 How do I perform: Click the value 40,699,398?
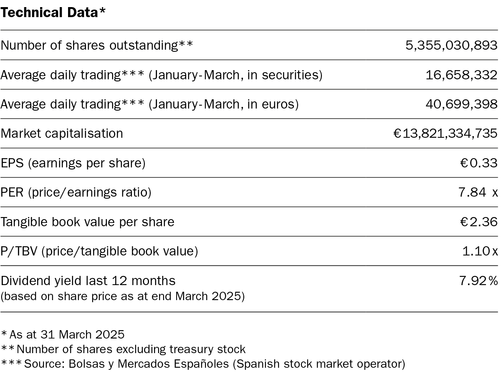[x=461, y=104]
